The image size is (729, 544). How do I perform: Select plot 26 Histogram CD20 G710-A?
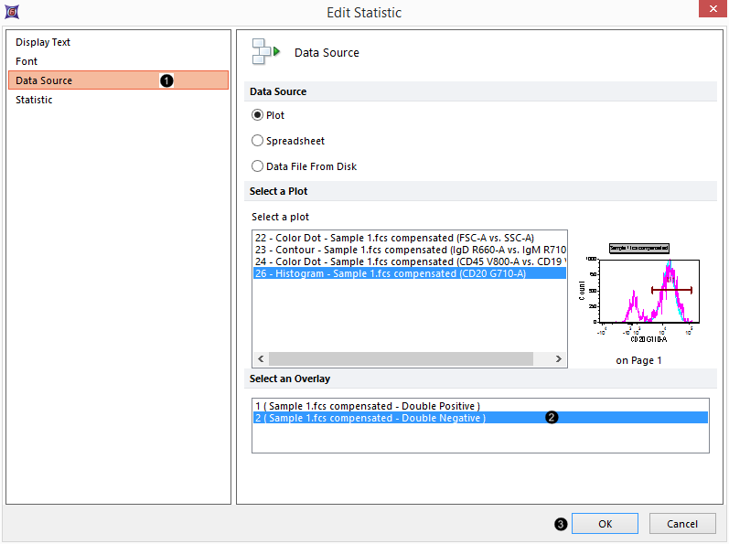391,273
